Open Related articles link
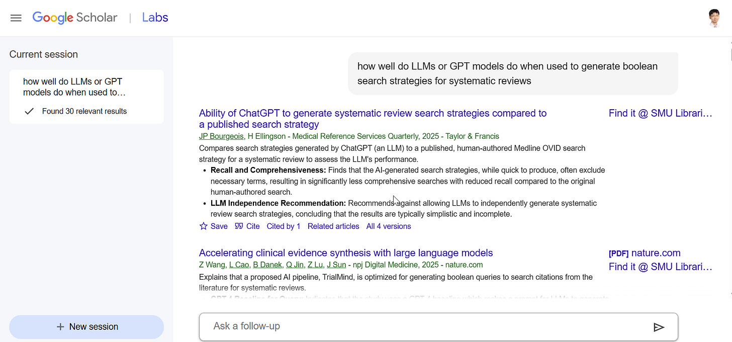Image resolution: width=732 pixels, height=342 pixels. click(x=333, y=226)
